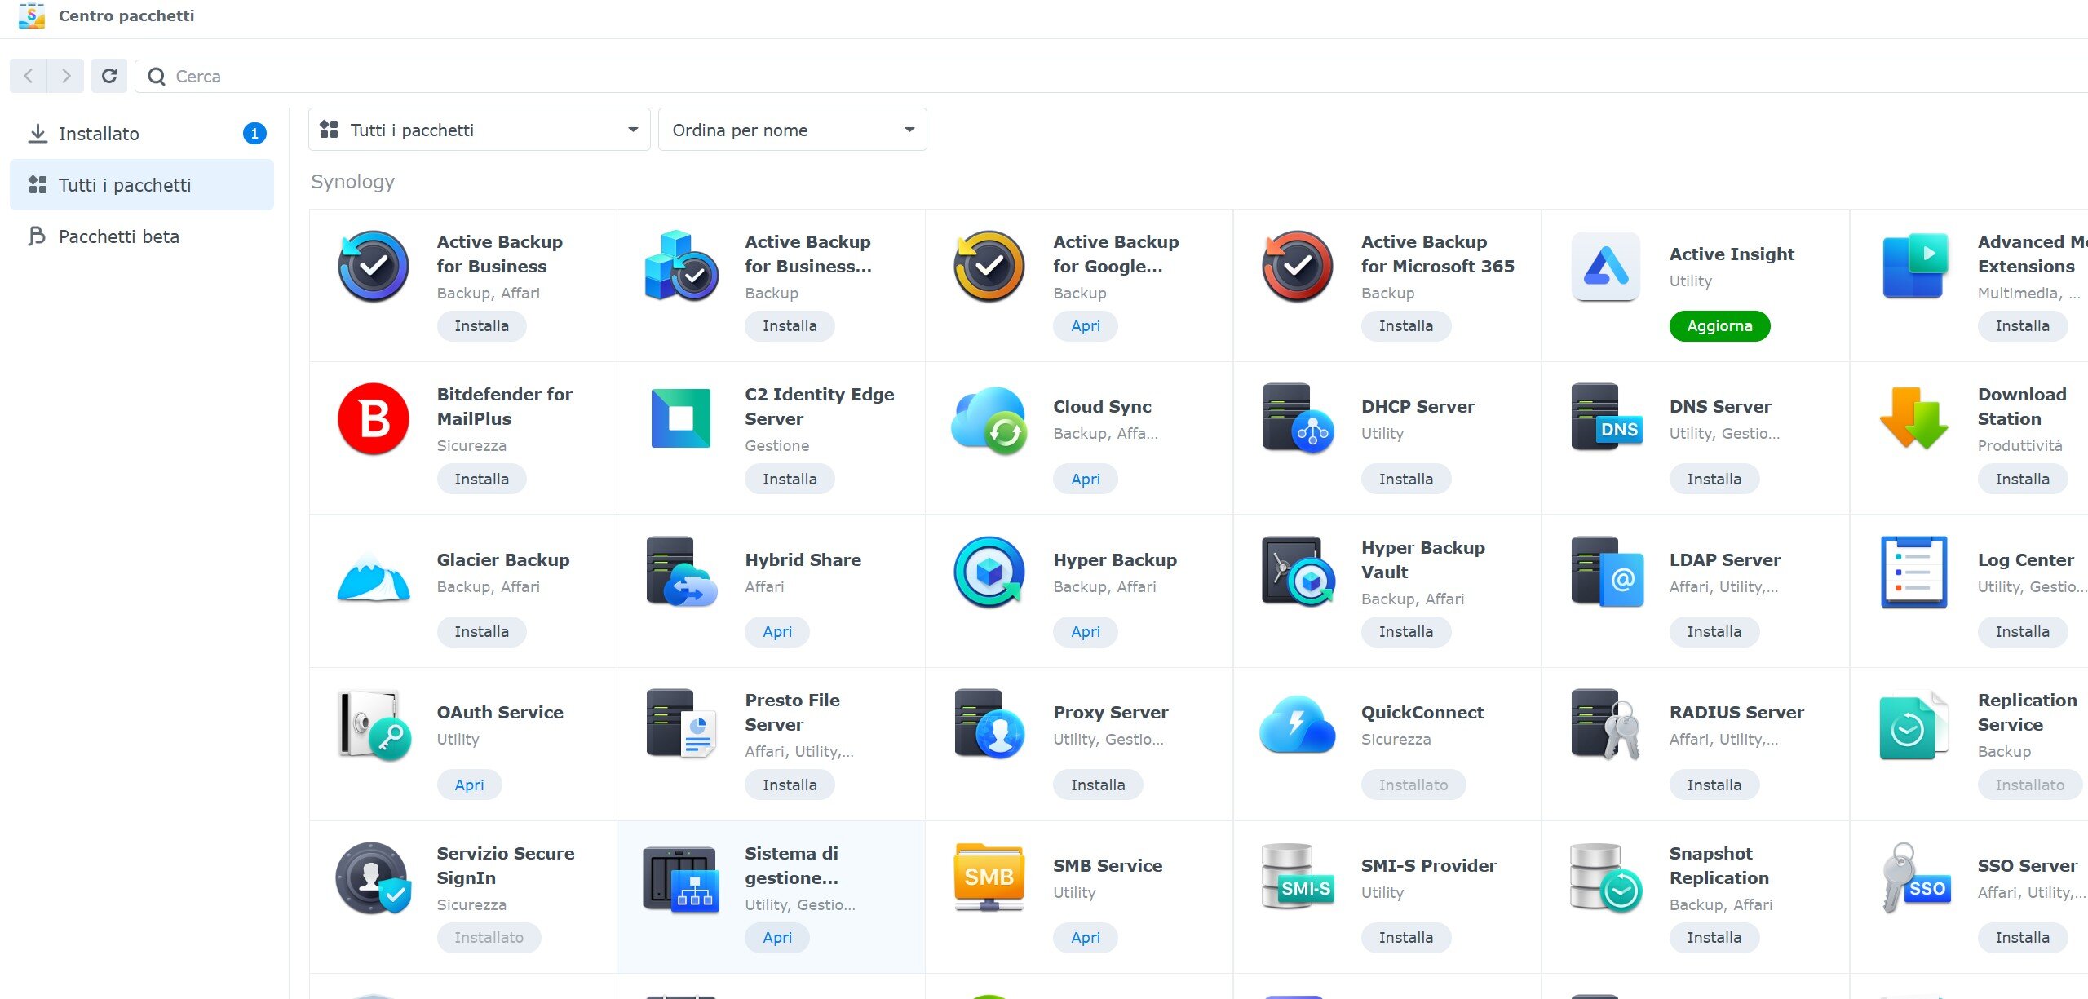This screenshot has height=999, width=2088.
Task: Click the Download Station arrows icon
Action: coord(1913,419)
